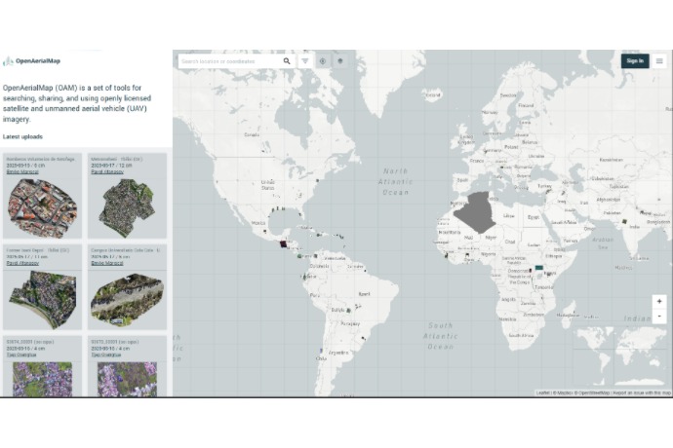Click the locate-me target icon
673x448 pixels.
[x=323, y=61]
